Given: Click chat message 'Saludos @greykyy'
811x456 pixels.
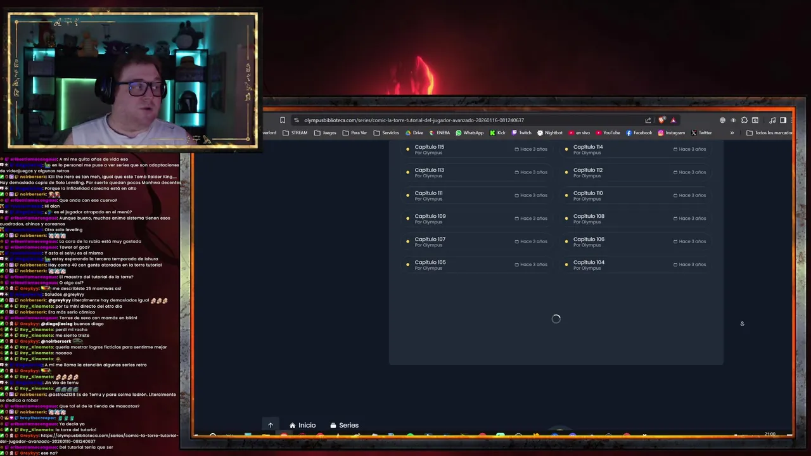Looking at the screenshot, I should 64,294.
